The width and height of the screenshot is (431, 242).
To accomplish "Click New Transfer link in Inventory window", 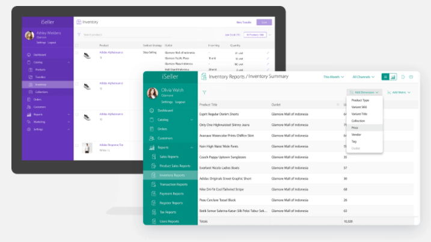I will [x=244, y=22].
